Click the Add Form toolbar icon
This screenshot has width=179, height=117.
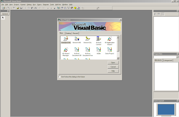click(9, 8)
